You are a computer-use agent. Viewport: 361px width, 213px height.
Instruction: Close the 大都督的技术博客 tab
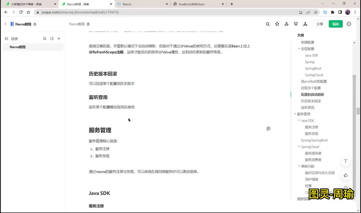(x=55, y=4)
